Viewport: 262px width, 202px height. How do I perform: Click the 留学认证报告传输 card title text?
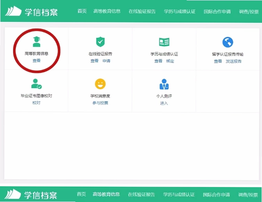228,54
